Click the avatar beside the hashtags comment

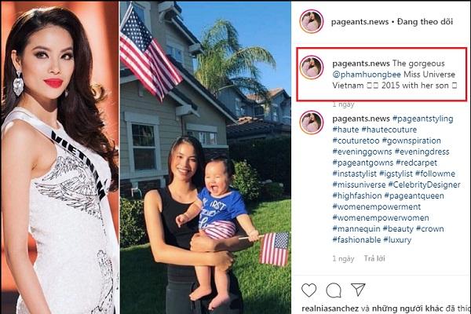311,122
